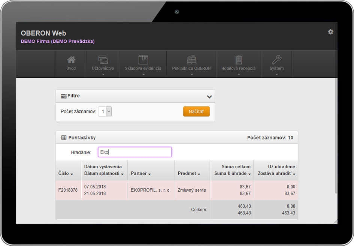Expand the Pokladnica OBERON dropdown arrow

(192, 74)
